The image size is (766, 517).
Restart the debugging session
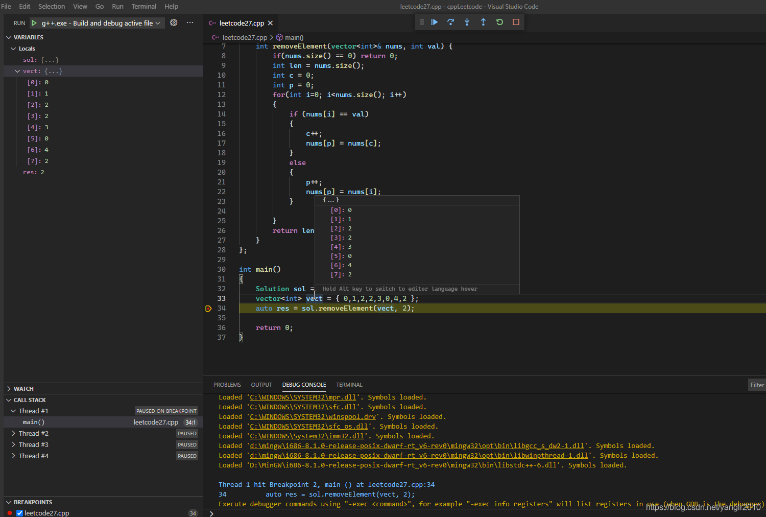pyautogui.click(x=499, y=22)
